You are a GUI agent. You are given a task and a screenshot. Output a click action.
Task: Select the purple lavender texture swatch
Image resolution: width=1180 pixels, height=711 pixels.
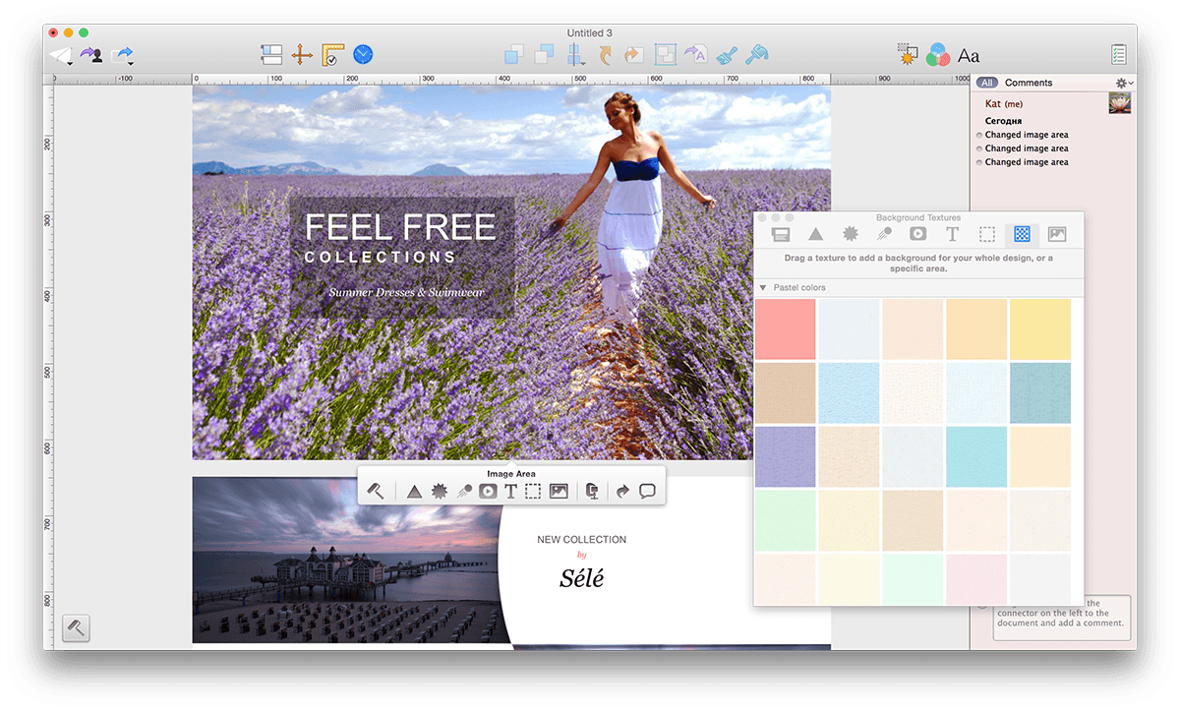pos(786,456)
